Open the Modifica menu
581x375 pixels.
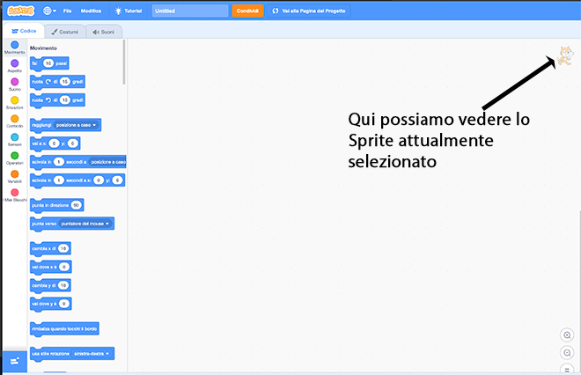[91, 11]
